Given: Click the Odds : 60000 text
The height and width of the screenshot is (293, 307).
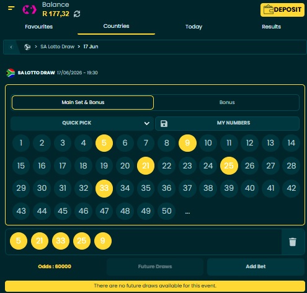Looking at the screenshot, I should (x=55, y=266).
